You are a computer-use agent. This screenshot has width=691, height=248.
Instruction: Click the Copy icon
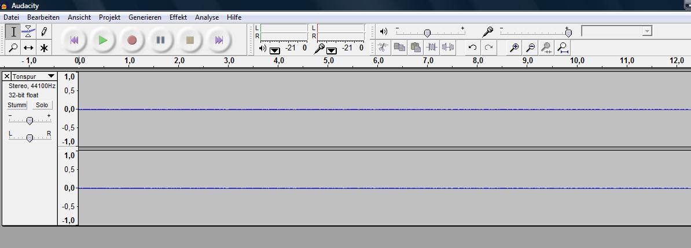(399, 47)
